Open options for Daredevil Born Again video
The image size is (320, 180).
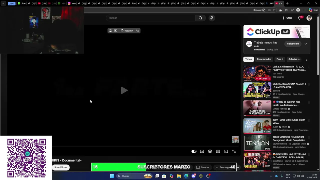point(309,154)
